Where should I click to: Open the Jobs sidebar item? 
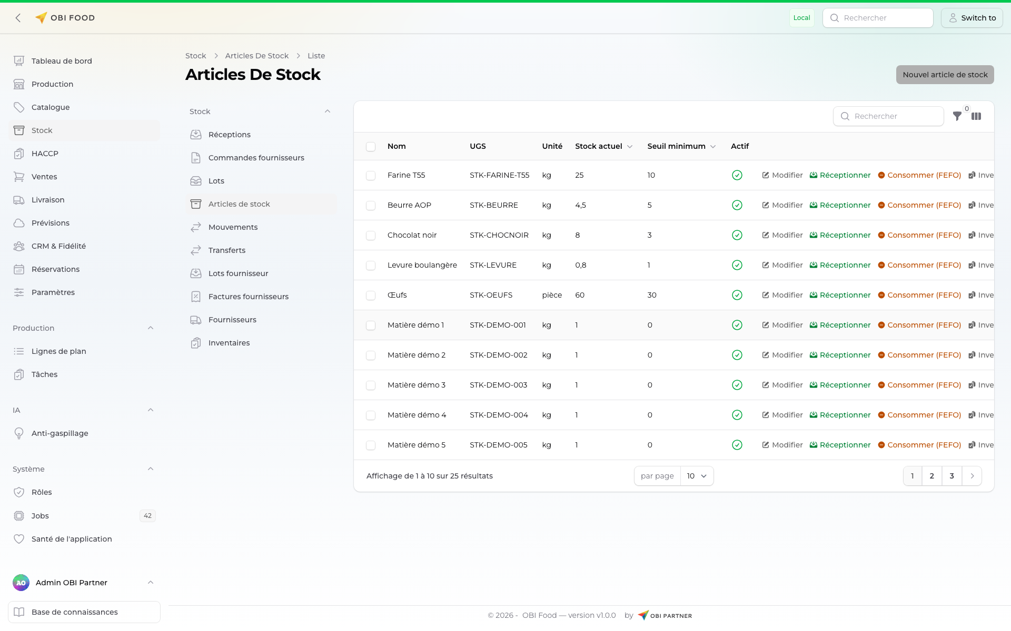coord(40,516)
